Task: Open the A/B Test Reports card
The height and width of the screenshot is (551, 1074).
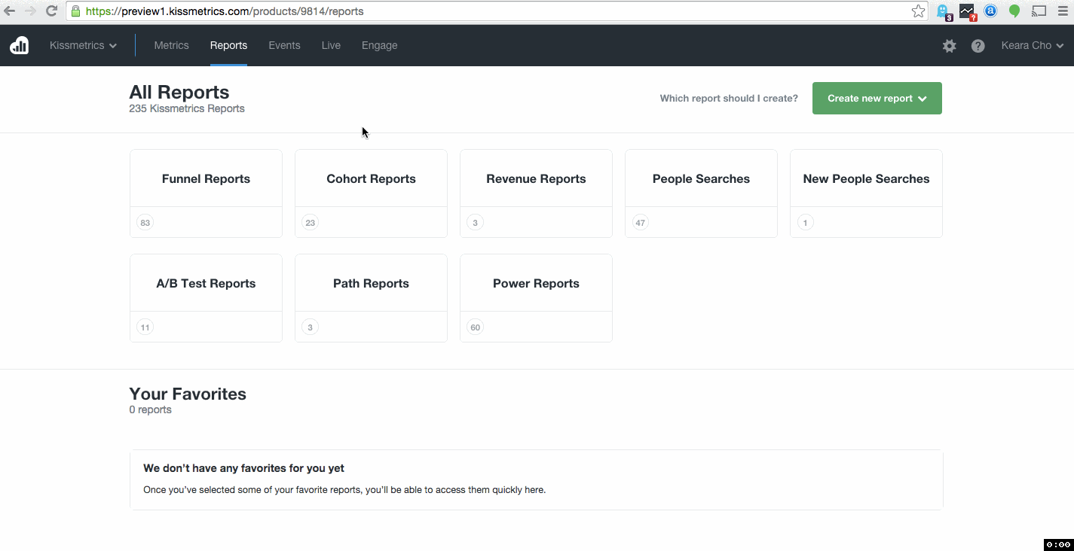Action: (x=206, y=298)
